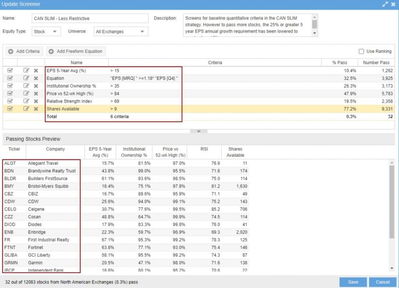Open the Universe All Exchanges dropdown
This screenshot has width=399, height=288.
(121, 32)
